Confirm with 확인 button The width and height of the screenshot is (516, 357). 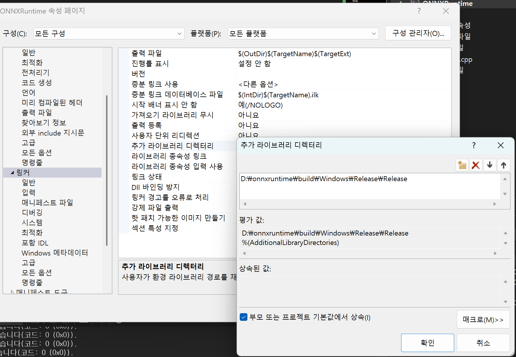coord(427,343)
